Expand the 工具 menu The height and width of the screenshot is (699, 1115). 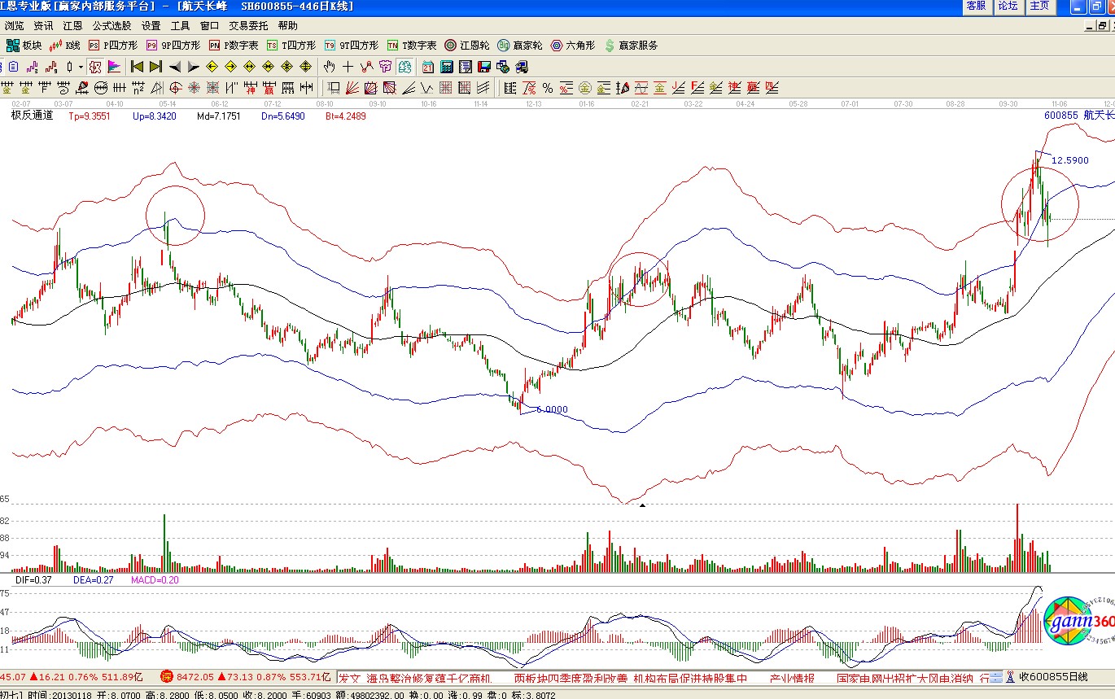[x=180, y=26]
